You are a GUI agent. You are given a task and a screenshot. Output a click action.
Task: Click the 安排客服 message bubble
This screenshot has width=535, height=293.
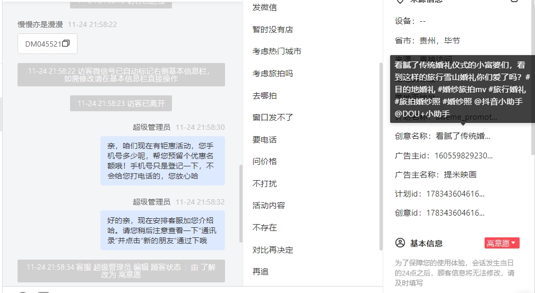click(x=162, y=230)
